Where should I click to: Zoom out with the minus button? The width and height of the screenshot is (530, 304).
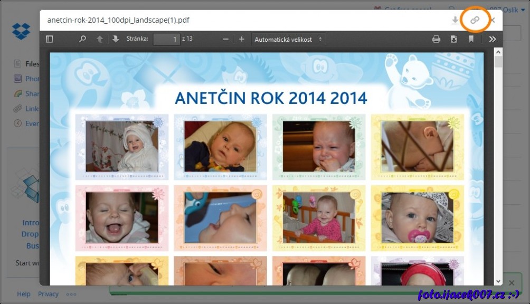pyautogui.click(x=226, y=39)
